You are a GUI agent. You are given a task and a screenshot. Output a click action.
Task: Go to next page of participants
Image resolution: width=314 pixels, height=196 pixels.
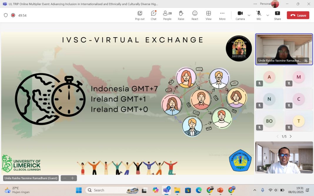coord(290,136)
